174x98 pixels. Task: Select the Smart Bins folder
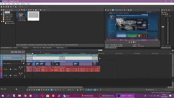coord(8,20)
